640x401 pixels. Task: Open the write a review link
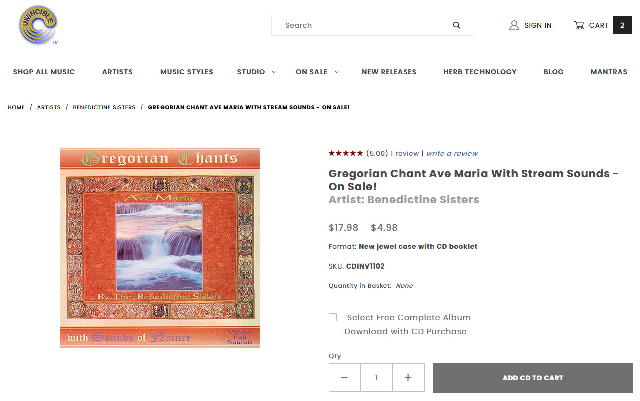point(452,153)
